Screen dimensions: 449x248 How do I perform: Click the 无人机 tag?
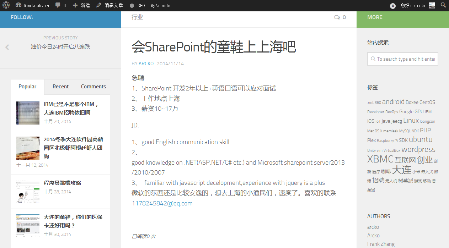click(391, 181)
